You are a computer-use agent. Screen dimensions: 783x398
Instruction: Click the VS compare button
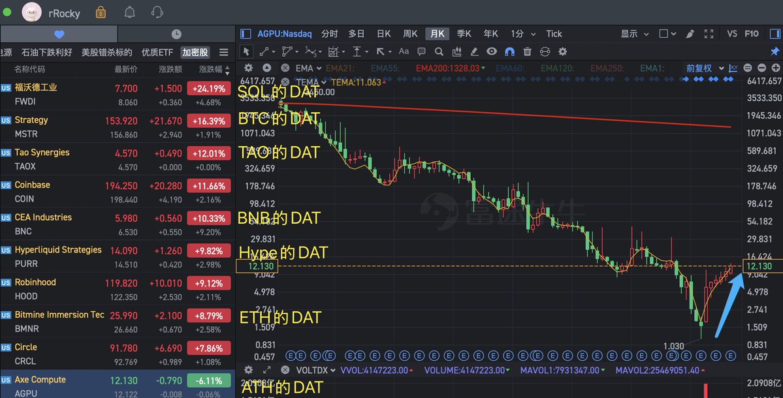pyautogui.click(x=732, y=33)
